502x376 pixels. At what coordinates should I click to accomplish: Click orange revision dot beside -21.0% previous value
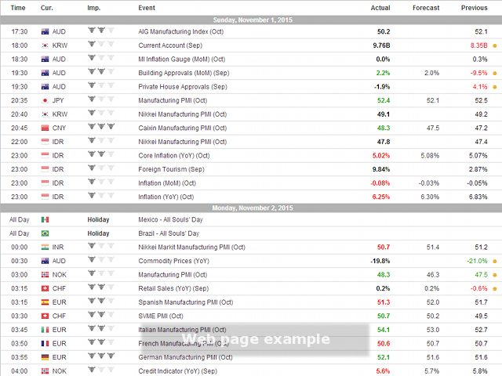495,261
